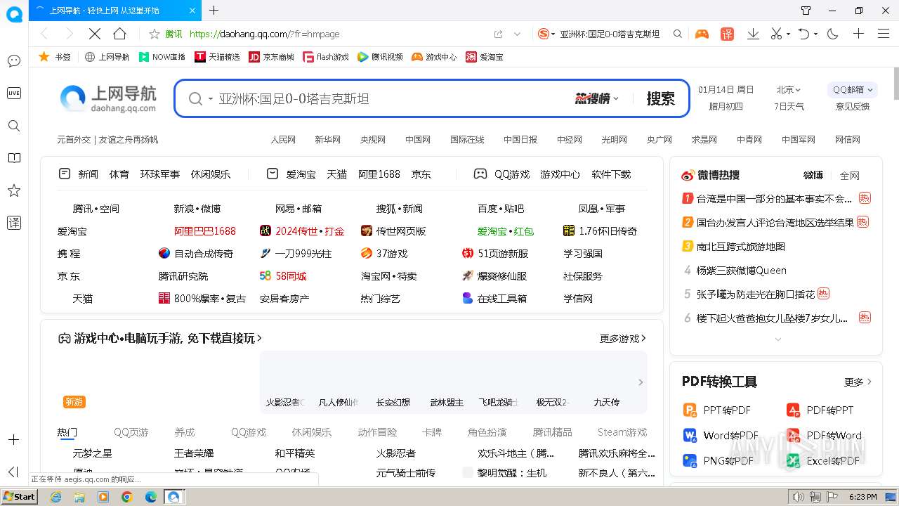Open 王者荣耀 game link
This screenshot has width=899, height=506.
(x=194, y=453)
